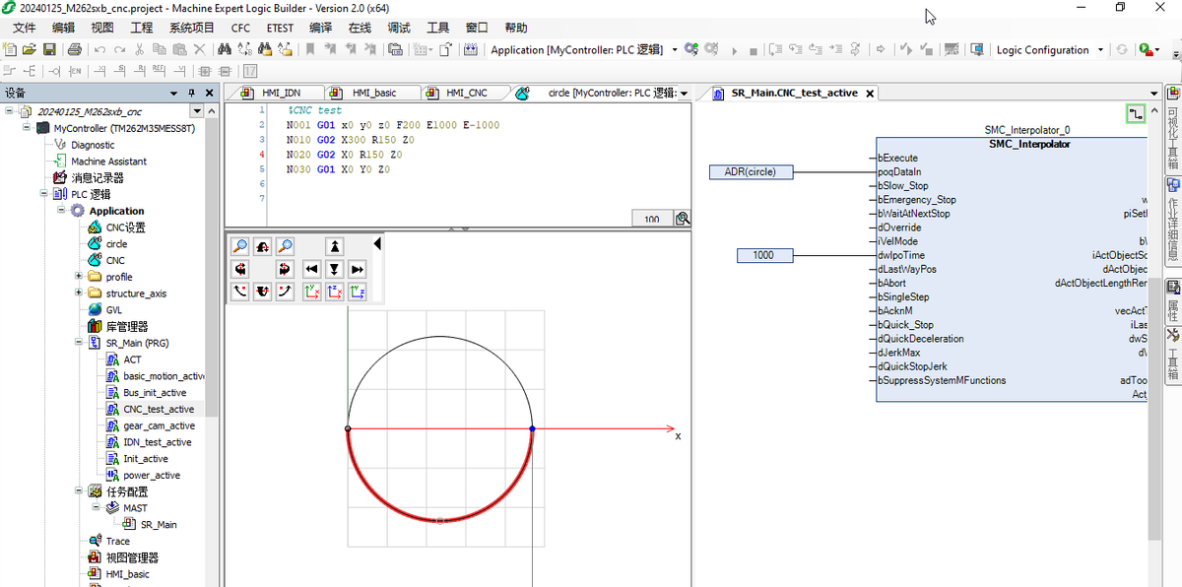Close the SR_Main.CNC_test_active tab
The image size is (1182, 587).
pos(871,93)
